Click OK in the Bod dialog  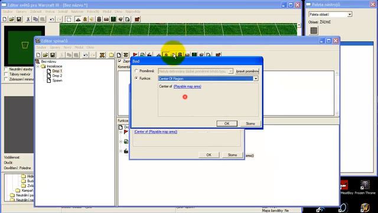227,124
